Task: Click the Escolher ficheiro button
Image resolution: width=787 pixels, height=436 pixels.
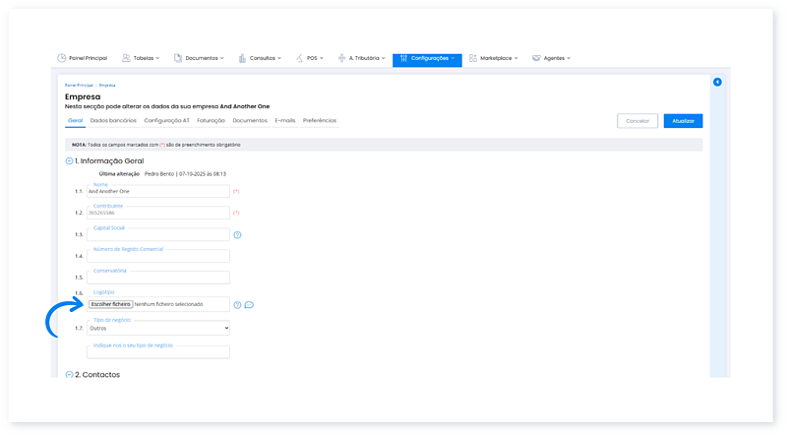Action: pyautogui.click(x=110, y=304)
